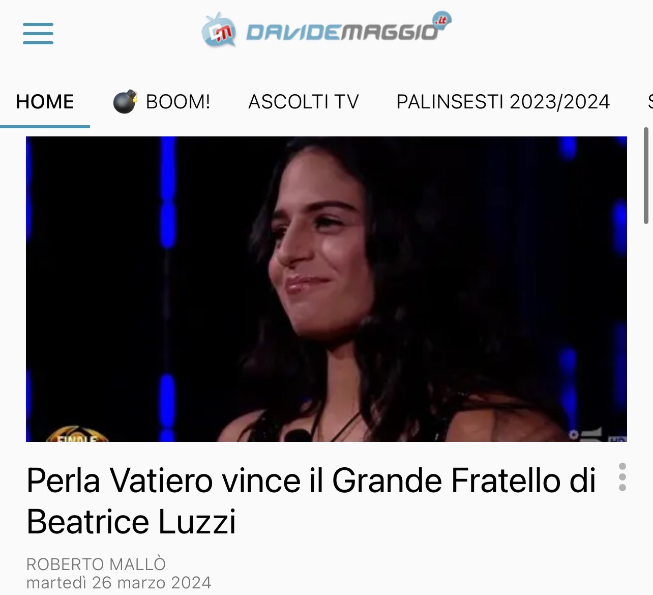Select the cut-off tab at right edge

point(650,102)
